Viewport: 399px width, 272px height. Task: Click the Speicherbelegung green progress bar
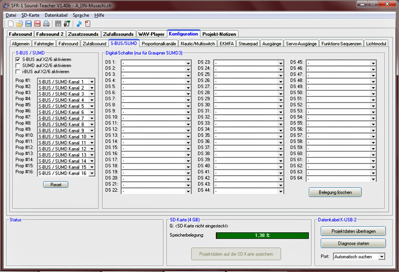pyautogui.click(x=262, y=236)
